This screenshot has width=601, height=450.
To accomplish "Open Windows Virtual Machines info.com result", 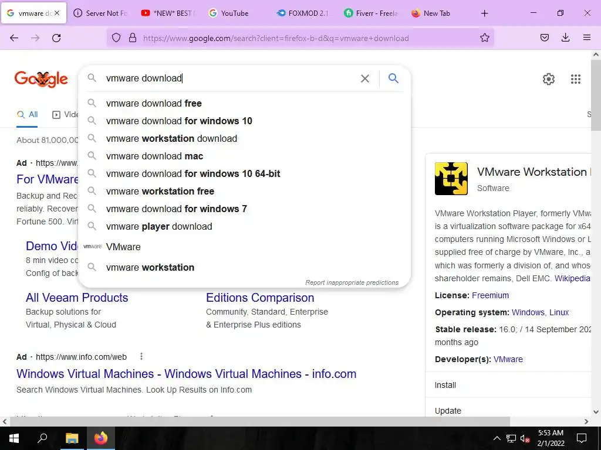I will (x=186, y=374).
